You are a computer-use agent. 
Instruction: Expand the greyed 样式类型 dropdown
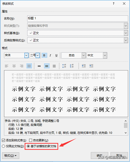tap(126, 26)
